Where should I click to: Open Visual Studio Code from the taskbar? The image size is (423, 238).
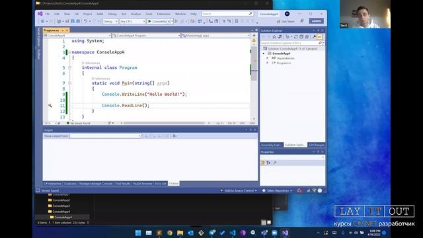coord(233,233)
